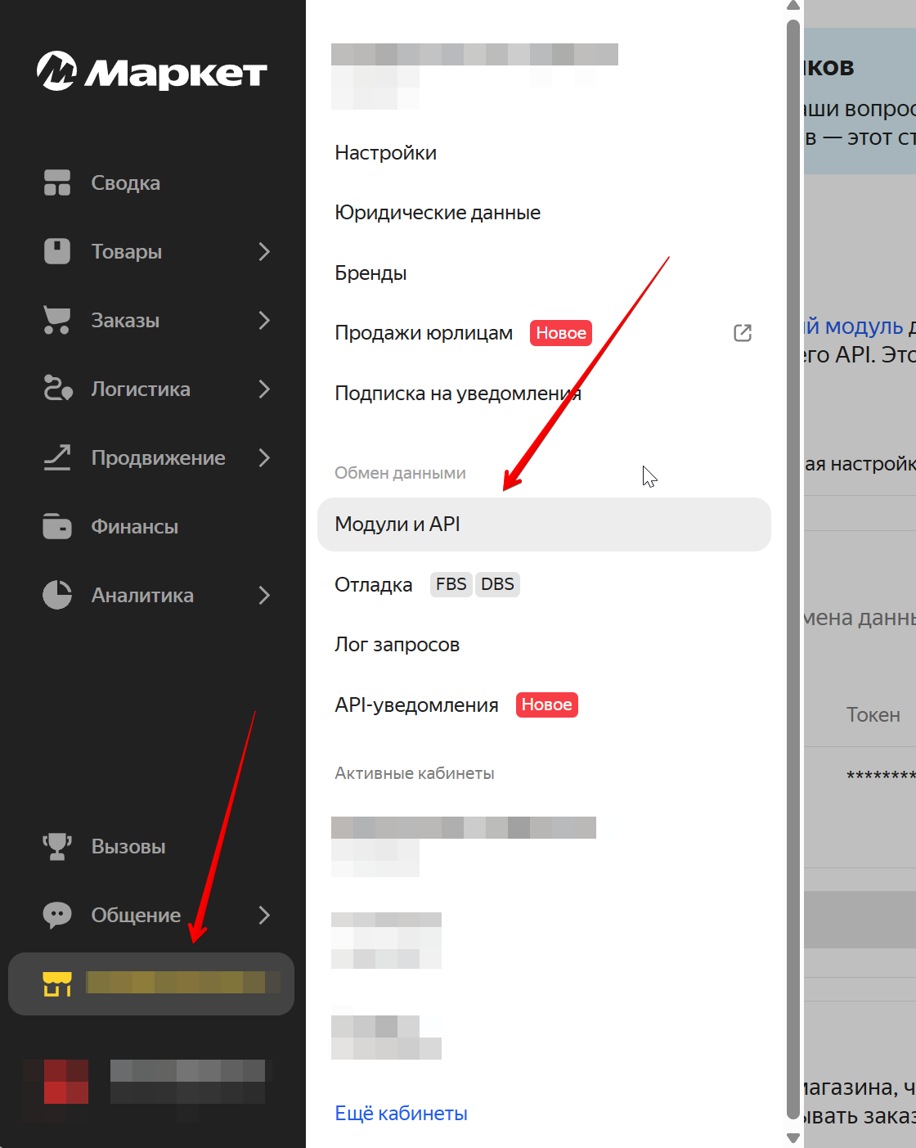The image size is (916, 1148).
Task: Expand the Продвижение submenu chevron
Action: [x=264, y=457]
